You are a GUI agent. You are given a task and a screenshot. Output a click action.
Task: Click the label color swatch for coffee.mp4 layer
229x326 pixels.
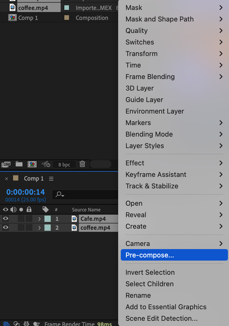48,228
